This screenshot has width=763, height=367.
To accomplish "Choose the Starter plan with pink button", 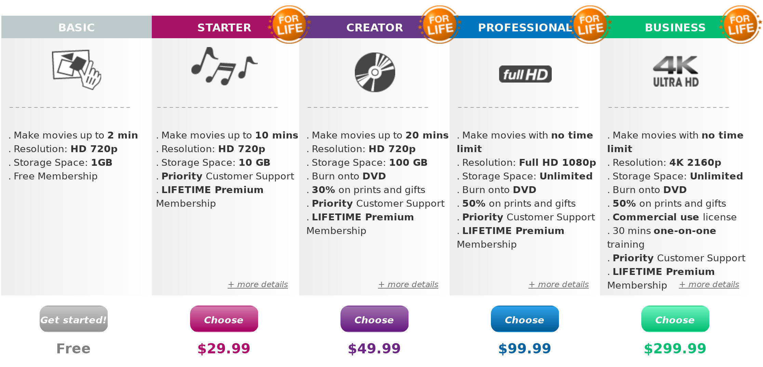I will tap(224, 319).
